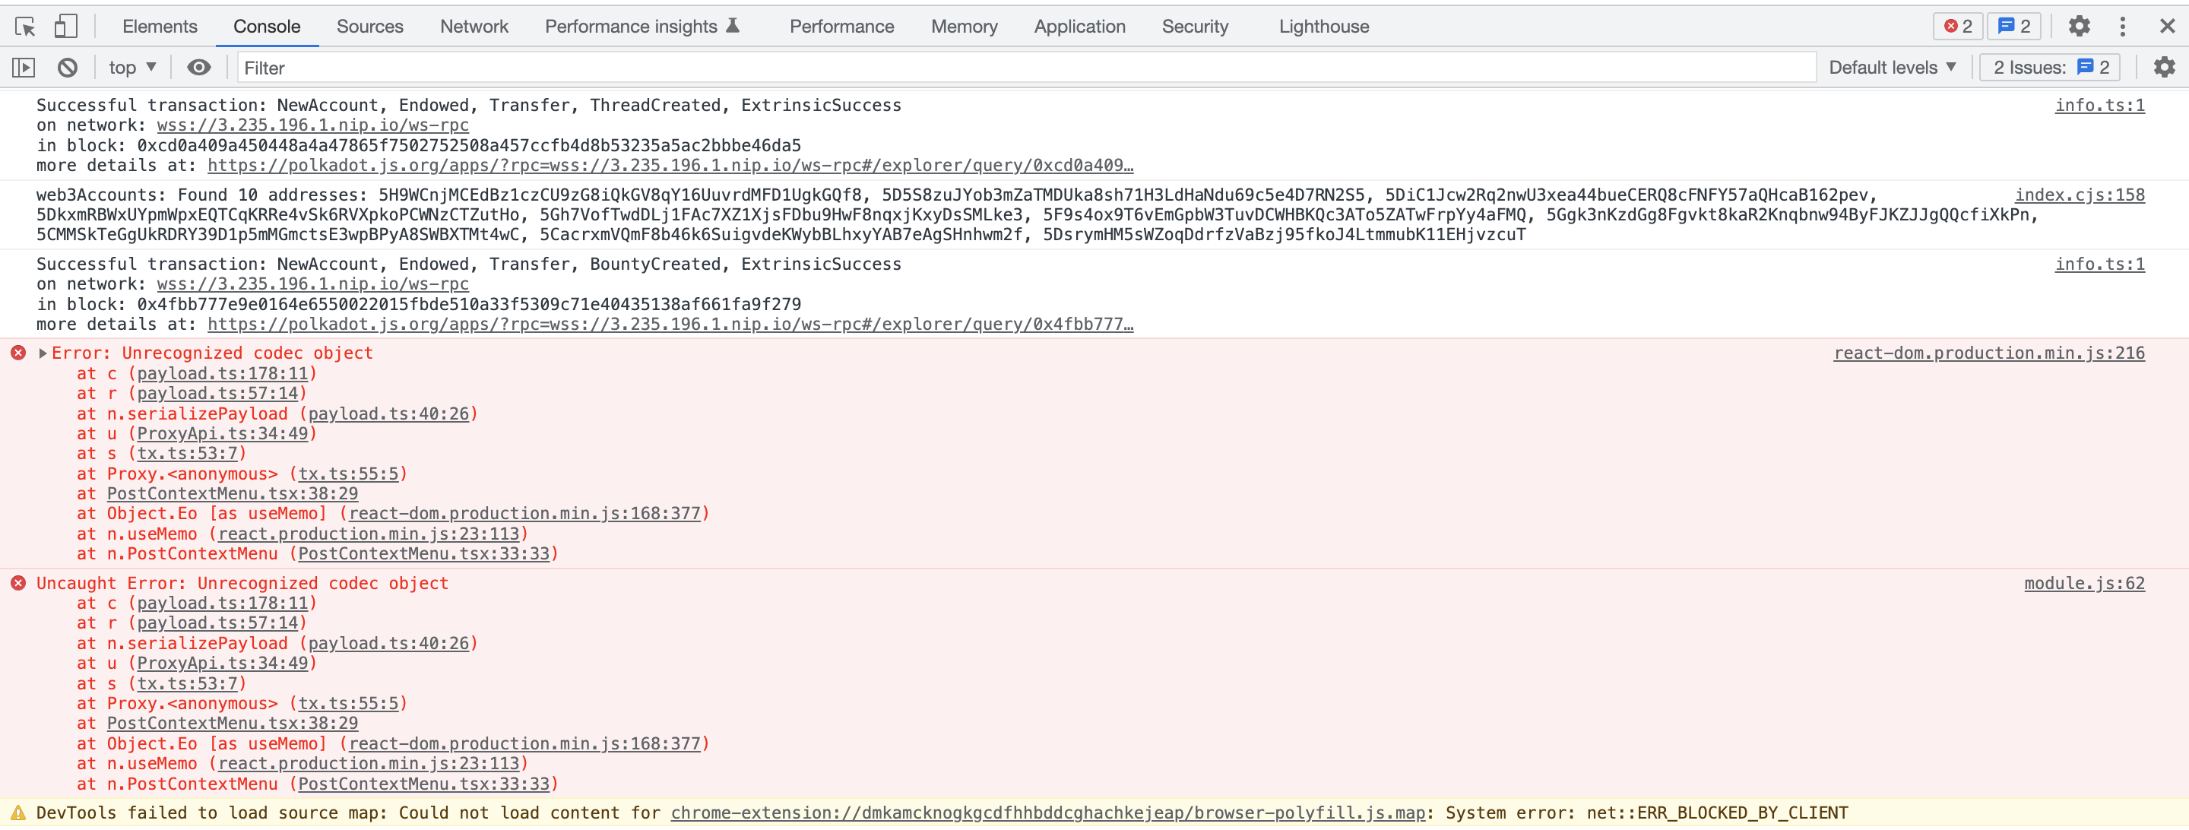Viewport: 2189px width, 830px height.
Task: Close DevTools with the X icon
Action: pos(2166,27)
